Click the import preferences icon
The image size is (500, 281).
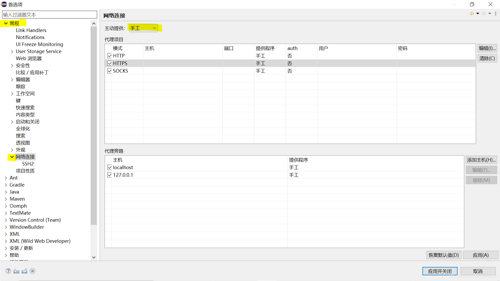coord(16,271)
